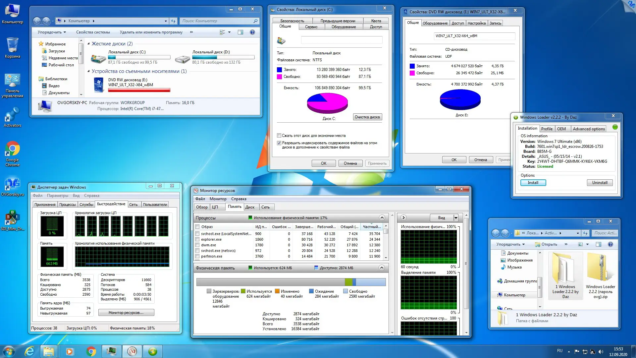Collapse Жесткие диски group
Image resolution: width=636 pixels, height=358 pixels.
[x=88, y=44]
